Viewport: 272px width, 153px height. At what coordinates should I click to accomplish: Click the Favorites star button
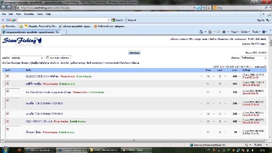8,26
